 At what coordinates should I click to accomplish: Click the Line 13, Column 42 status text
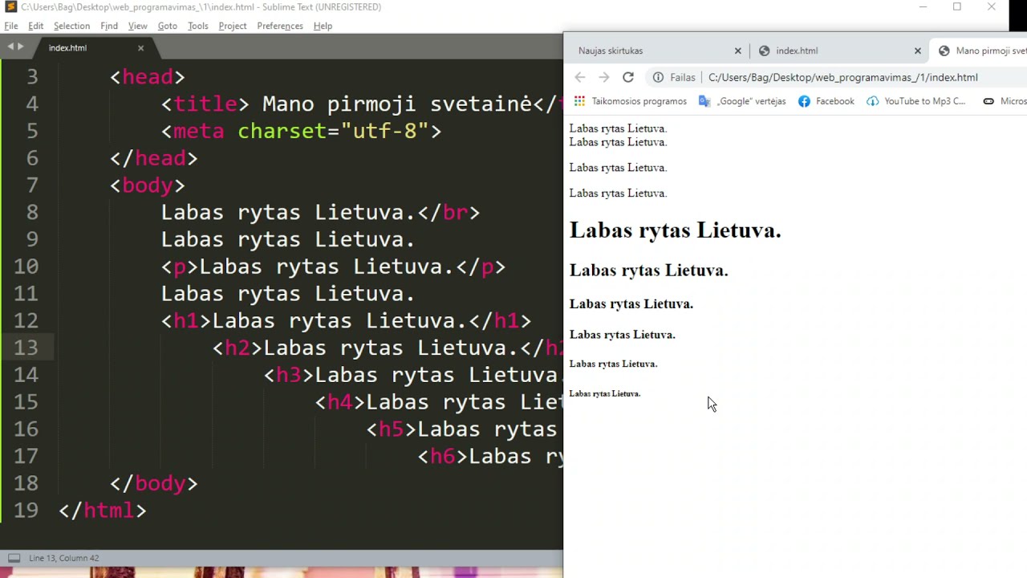63,558
